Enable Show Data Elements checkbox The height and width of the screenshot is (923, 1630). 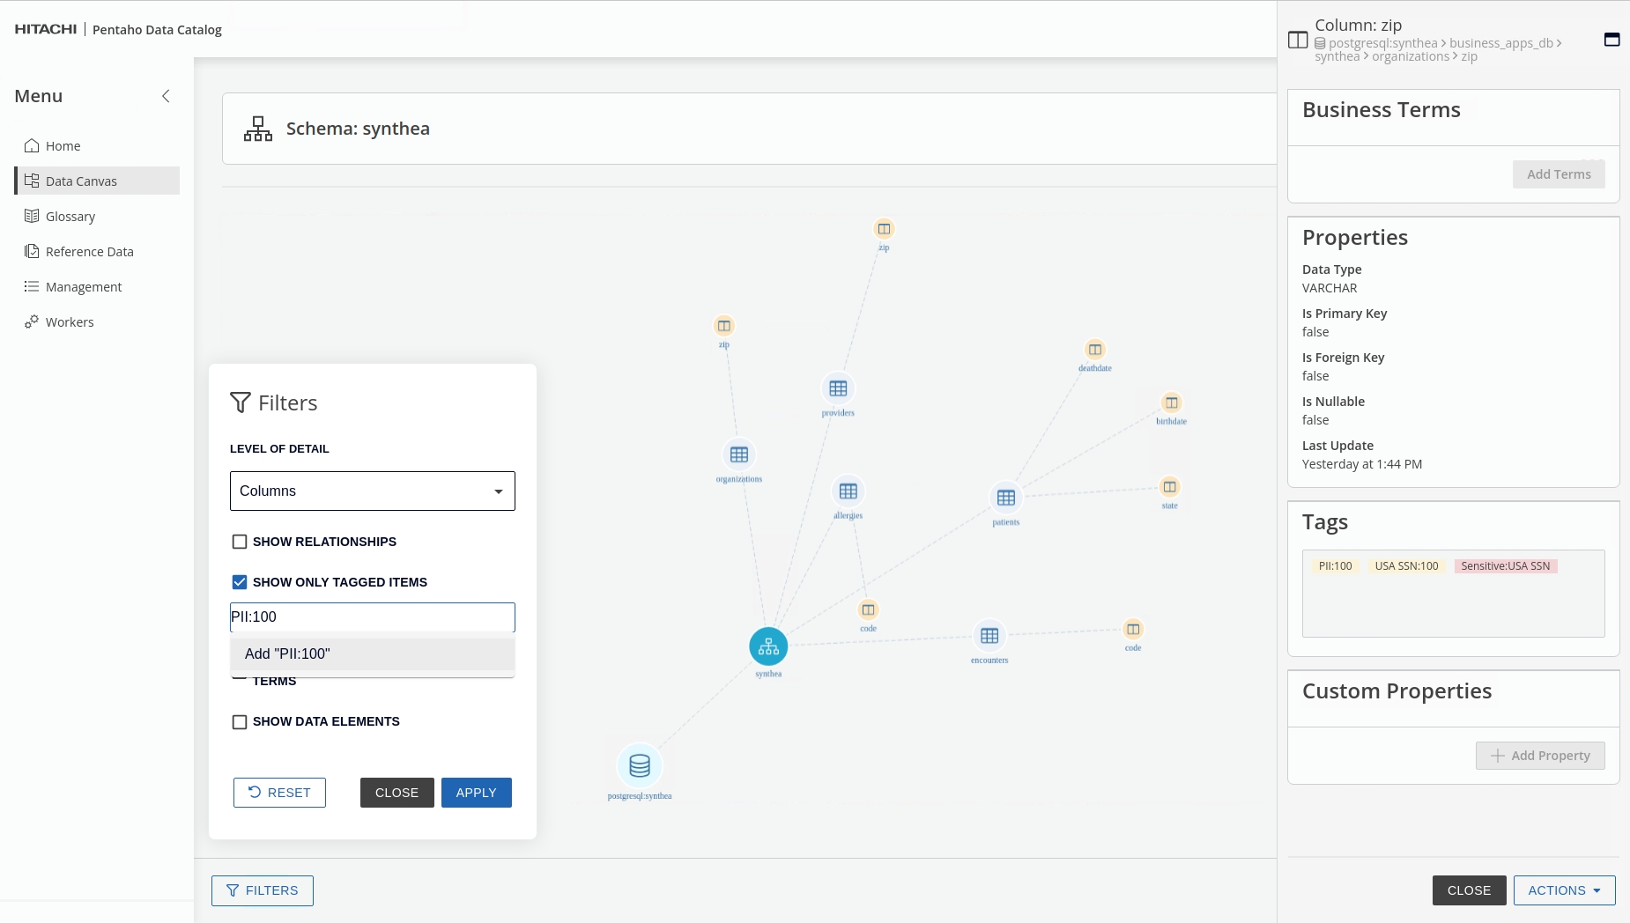pos(240,722)
